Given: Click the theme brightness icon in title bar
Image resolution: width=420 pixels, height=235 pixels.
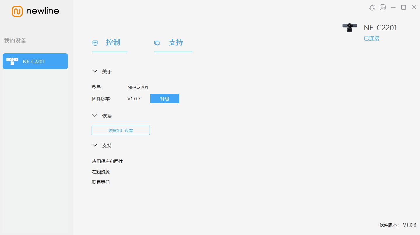Looking at the screenshot, I should tap(372, 7).
